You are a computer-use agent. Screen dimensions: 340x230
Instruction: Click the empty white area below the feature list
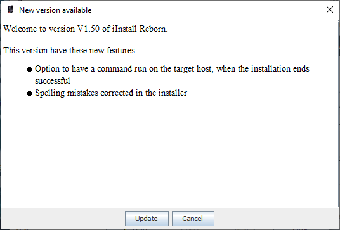(x=170, y=151)
